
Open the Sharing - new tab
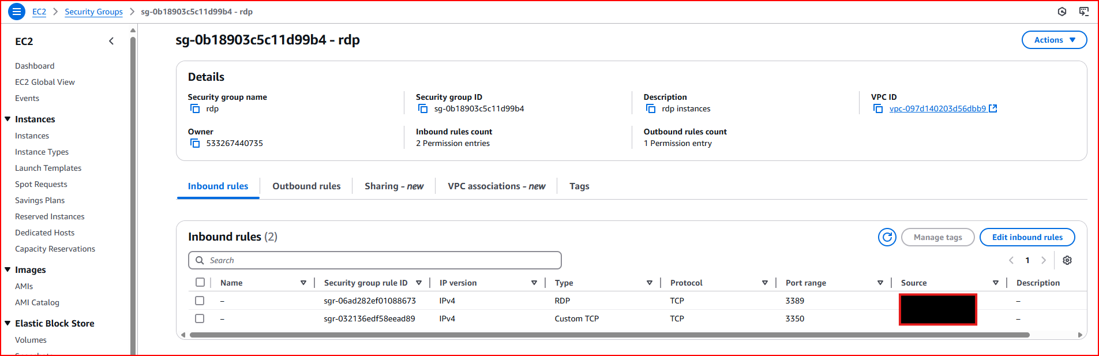(x=394, y=186)
